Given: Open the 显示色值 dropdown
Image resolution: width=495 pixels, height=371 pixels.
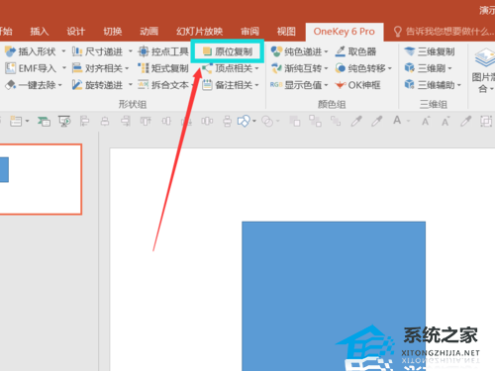Looking at the screenshot, I should click(326, 85).
